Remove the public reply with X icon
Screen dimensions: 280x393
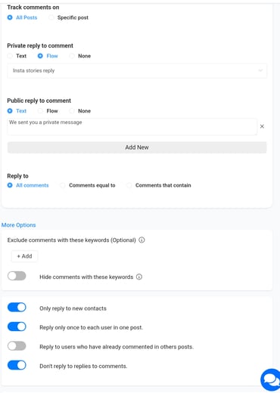(262, 126)
